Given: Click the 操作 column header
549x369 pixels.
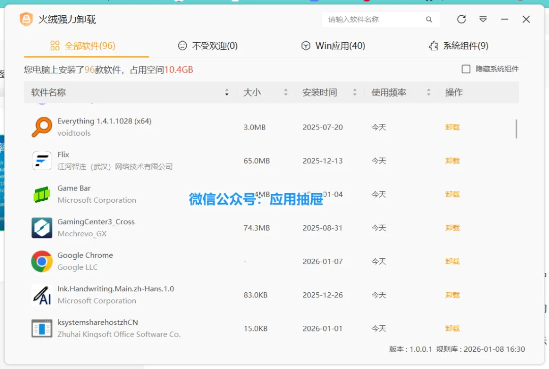Looking at the screenshot, I should click(454, 93).
